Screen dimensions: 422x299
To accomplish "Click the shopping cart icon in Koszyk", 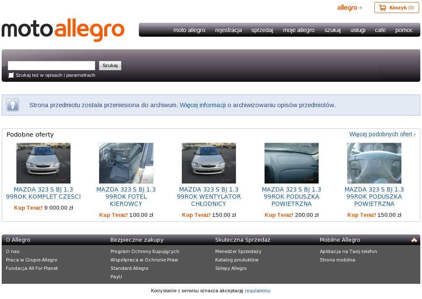I will click(x=382, y=8).
